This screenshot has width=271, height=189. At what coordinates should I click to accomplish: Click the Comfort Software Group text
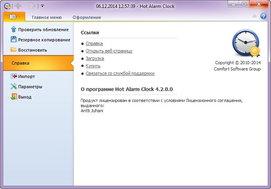[237, 69]
